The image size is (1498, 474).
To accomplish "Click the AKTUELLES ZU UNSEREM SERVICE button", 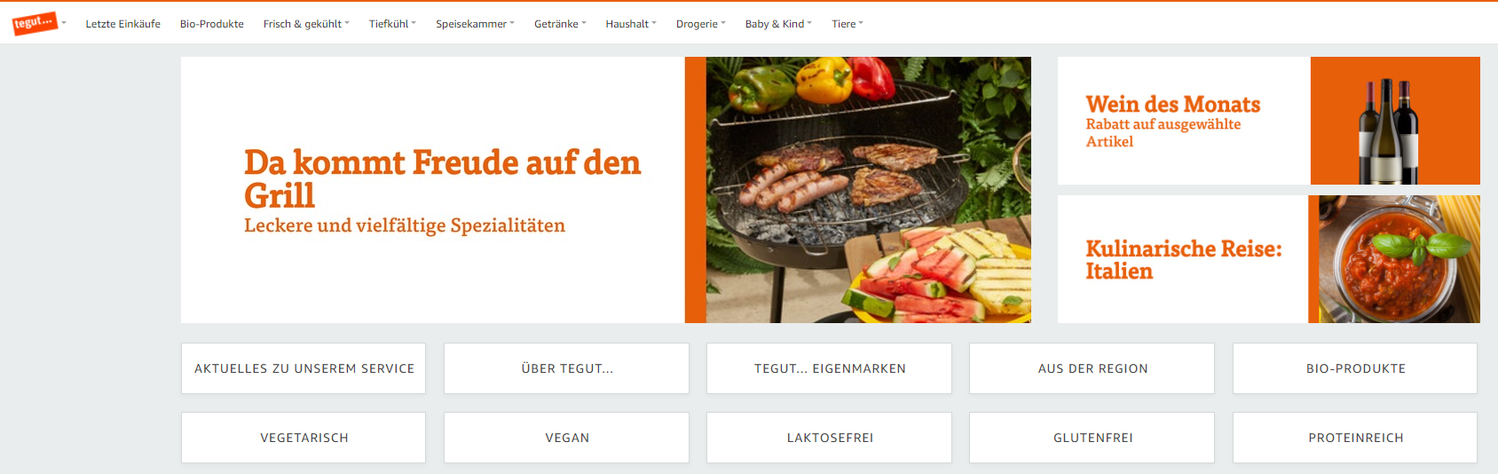I will [x=304, y=368].
